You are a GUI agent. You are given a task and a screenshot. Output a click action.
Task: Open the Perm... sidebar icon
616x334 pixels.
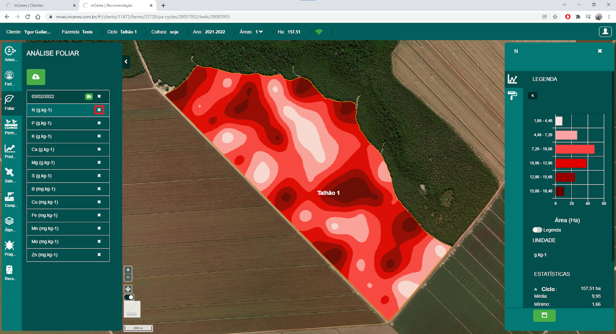tap(11, 127)
